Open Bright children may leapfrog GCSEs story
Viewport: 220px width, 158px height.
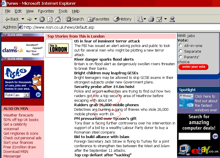tap(106, 73)
